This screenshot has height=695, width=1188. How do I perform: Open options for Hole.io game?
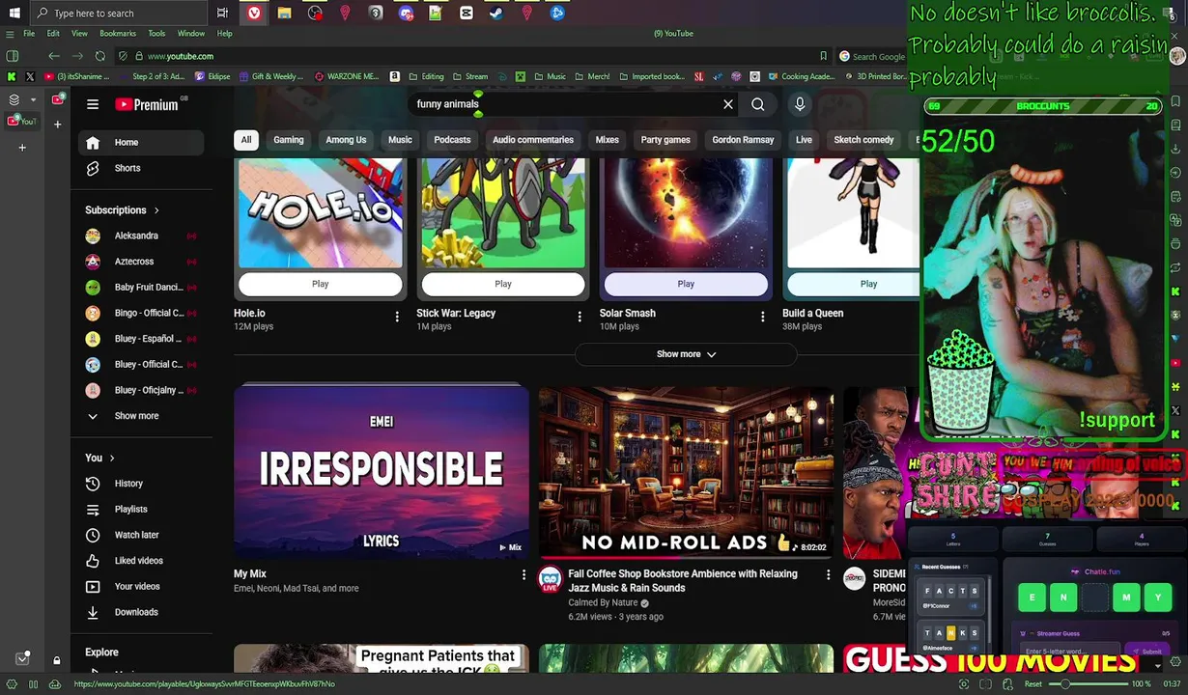point(396,317)
